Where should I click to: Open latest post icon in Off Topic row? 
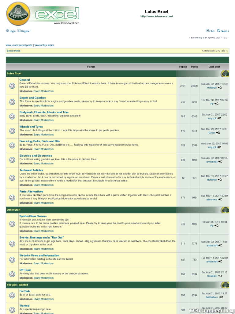click(x=220, y=276)
